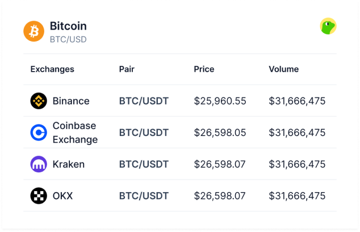This screenshot has width=360, height=232.
Task: Sort by the Price column header
Action: [204, 69]
